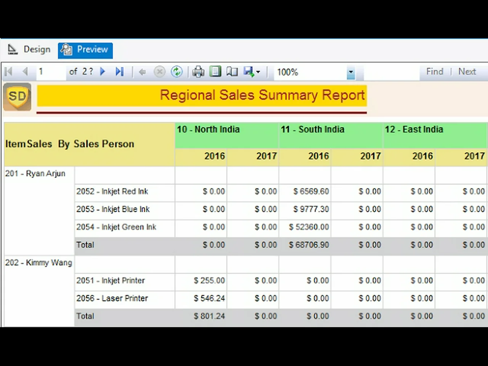This screenshot has height=366, width=488.
Task: Advance to the next report page
Action: [x=103, y=72]
